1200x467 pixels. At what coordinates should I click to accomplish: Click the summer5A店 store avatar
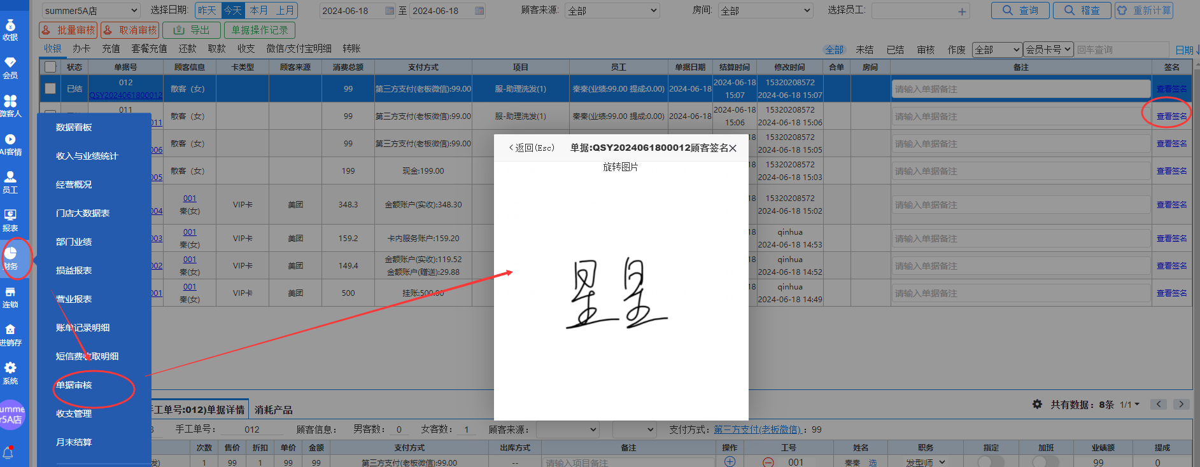click(x=11, y=414)
